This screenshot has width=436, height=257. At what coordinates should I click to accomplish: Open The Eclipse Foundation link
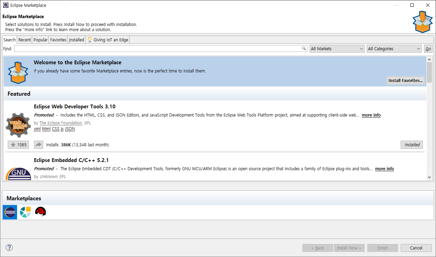tap(61, 123)
